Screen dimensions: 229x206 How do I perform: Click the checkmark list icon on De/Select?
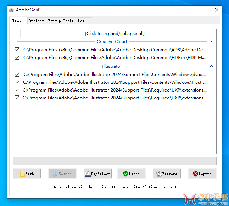[88, 174]
